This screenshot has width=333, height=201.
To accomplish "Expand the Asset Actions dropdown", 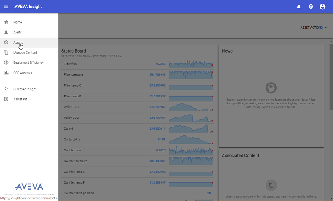I will [x=314, y=28].
